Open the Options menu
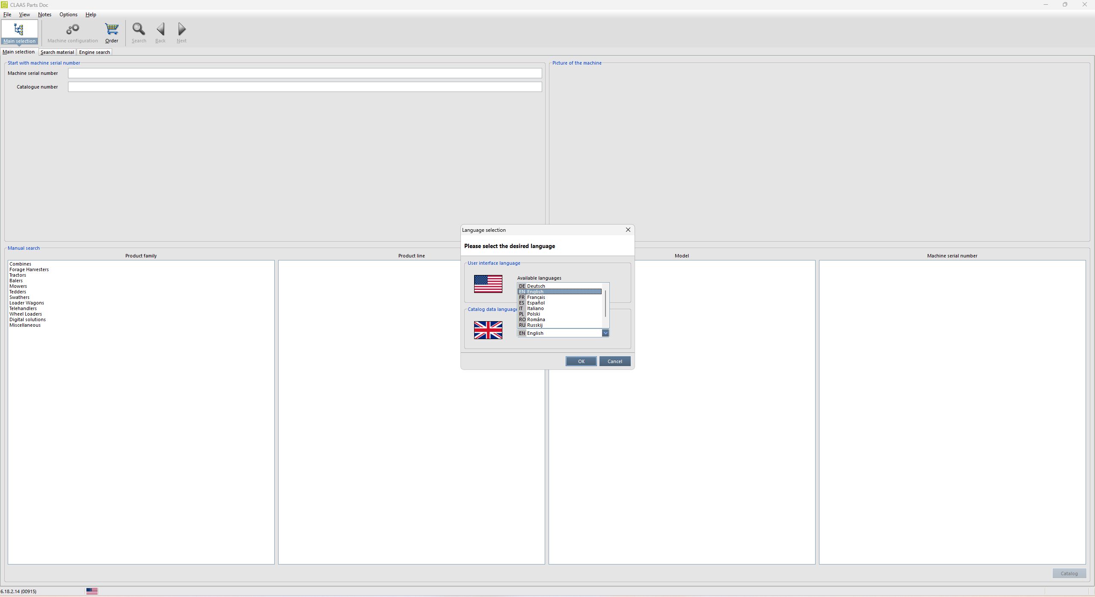This screenshot has width=1095, height=597. tap(68, 15)
